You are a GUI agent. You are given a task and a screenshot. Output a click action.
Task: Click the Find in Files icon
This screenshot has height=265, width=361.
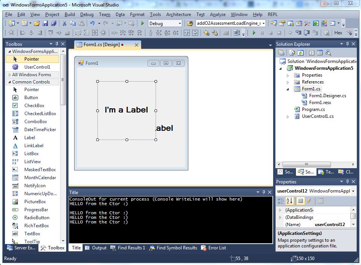pyautogui.click(x=190, y=23)
